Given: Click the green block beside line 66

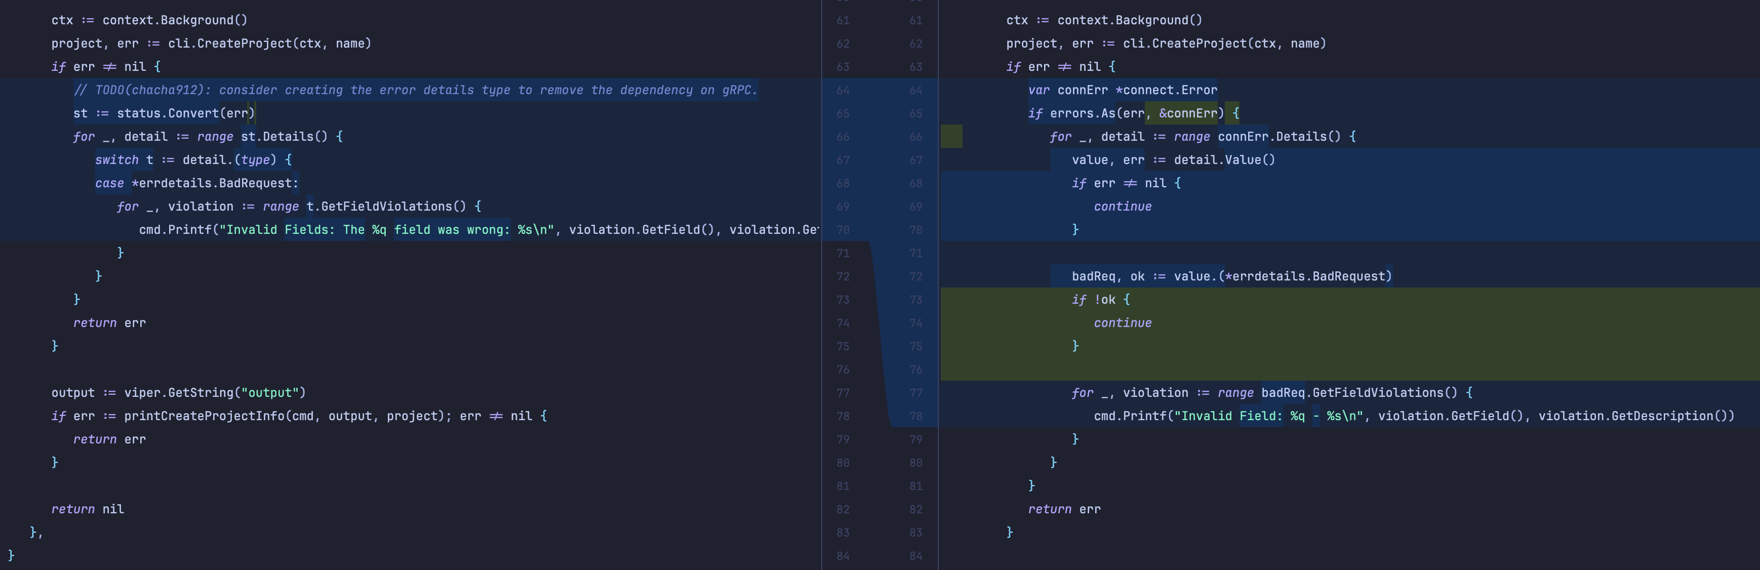Looking at the screenshot, I should pyautogui.click(x=951, y=137).
